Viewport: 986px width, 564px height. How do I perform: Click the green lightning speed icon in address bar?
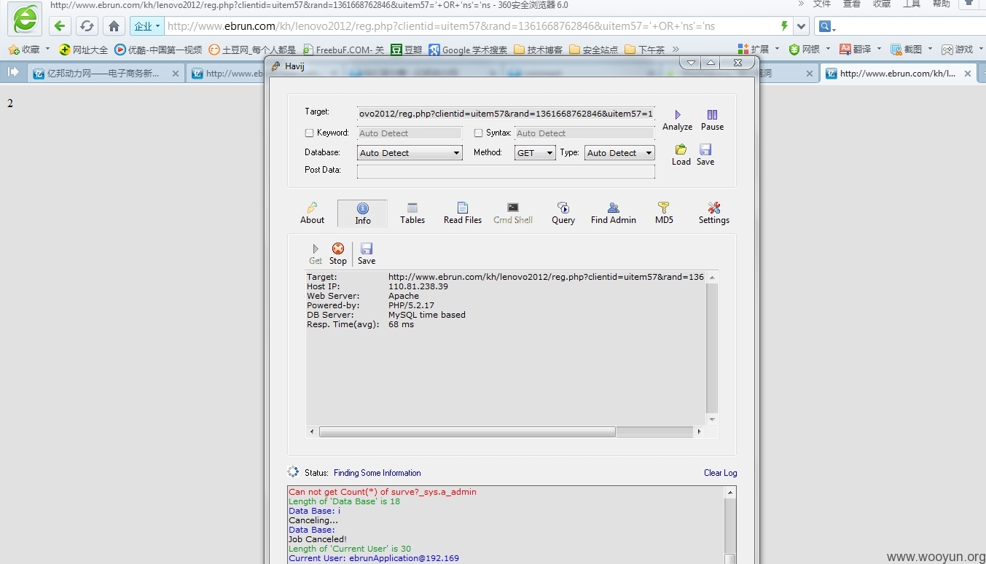(784, 26)
